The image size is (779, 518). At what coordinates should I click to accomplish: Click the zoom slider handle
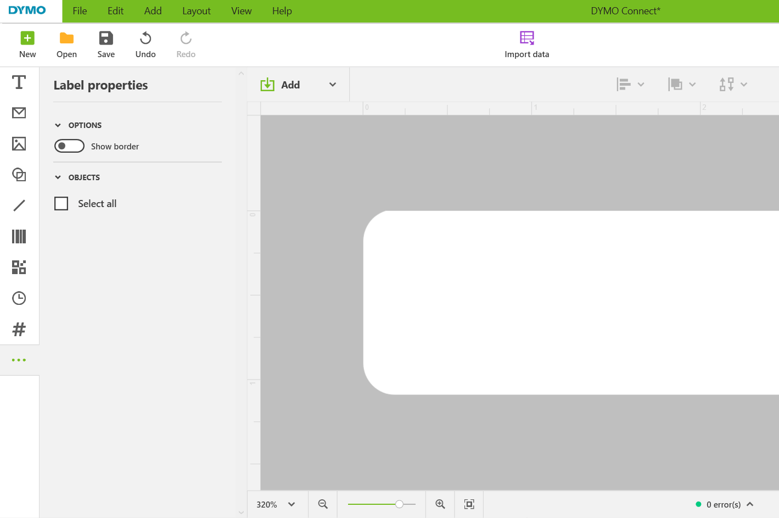400,504
